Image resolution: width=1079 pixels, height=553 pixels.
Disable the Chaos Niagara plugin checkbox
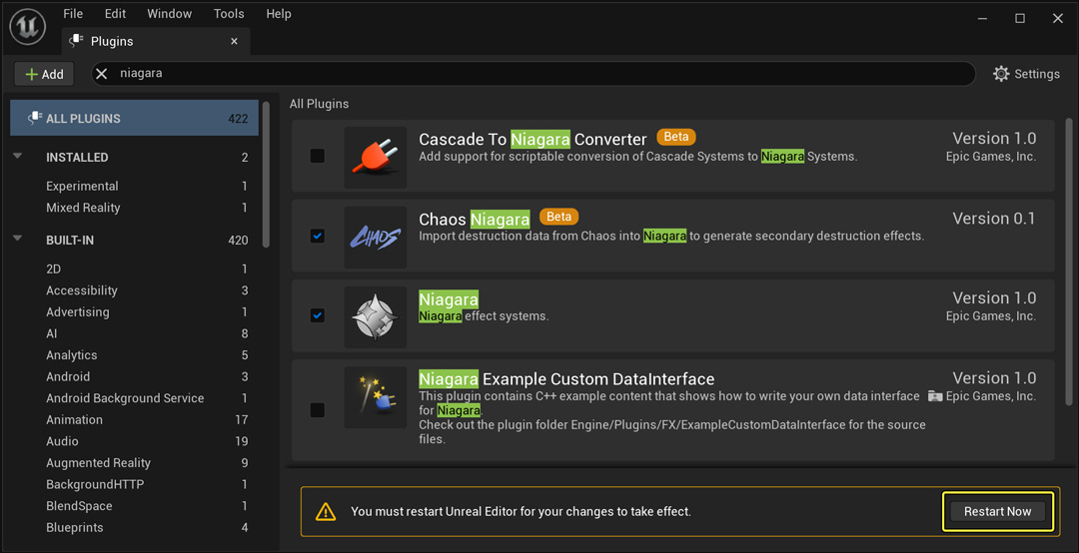(317, 237)
